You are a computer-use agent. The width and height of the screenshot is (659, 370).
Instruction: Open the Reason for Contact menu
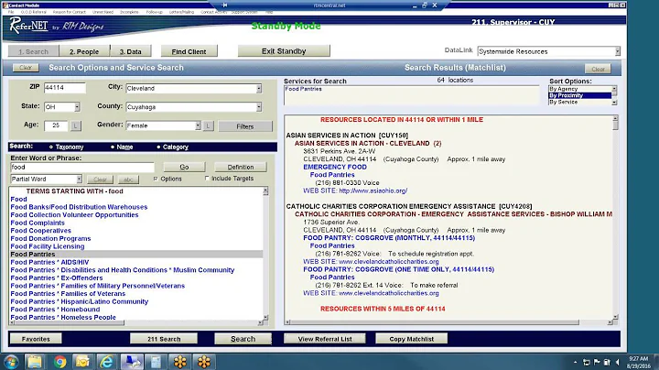70,12
